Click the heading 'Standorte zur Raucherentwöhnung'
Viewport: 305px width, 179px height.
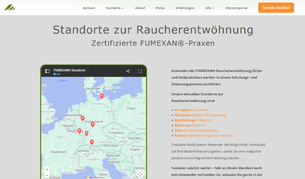tap(153, 30)
